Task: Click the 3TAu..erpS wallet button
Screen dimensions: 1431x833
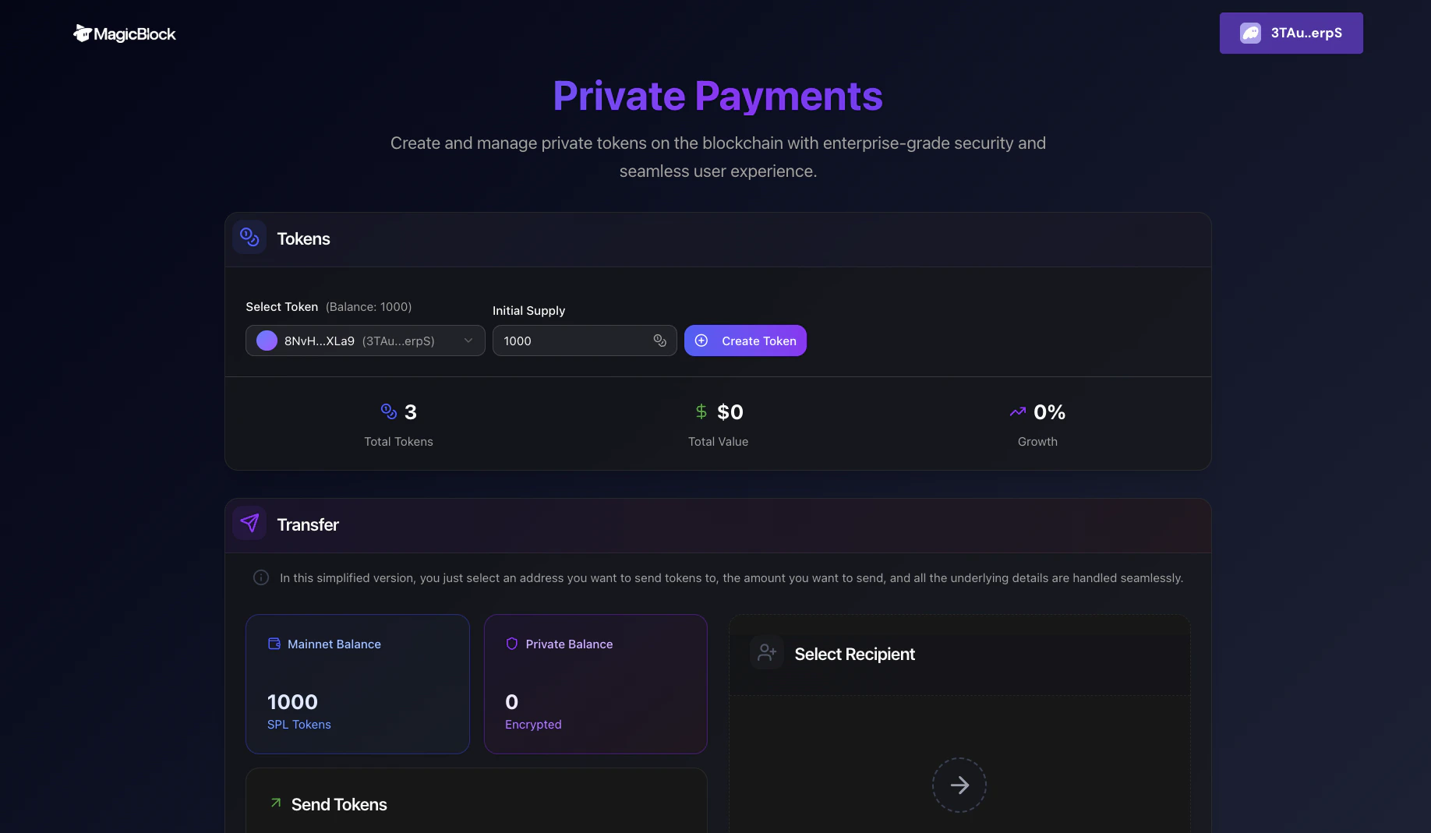Action: coord(1291,33)
